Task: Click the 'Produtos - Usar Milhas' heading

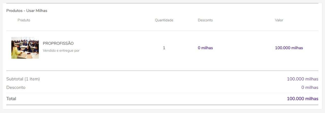Action: [x=27, y=11]
